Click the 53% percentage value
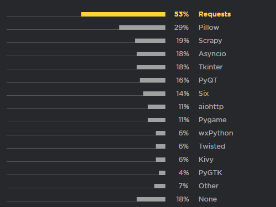 coord(182,14)
